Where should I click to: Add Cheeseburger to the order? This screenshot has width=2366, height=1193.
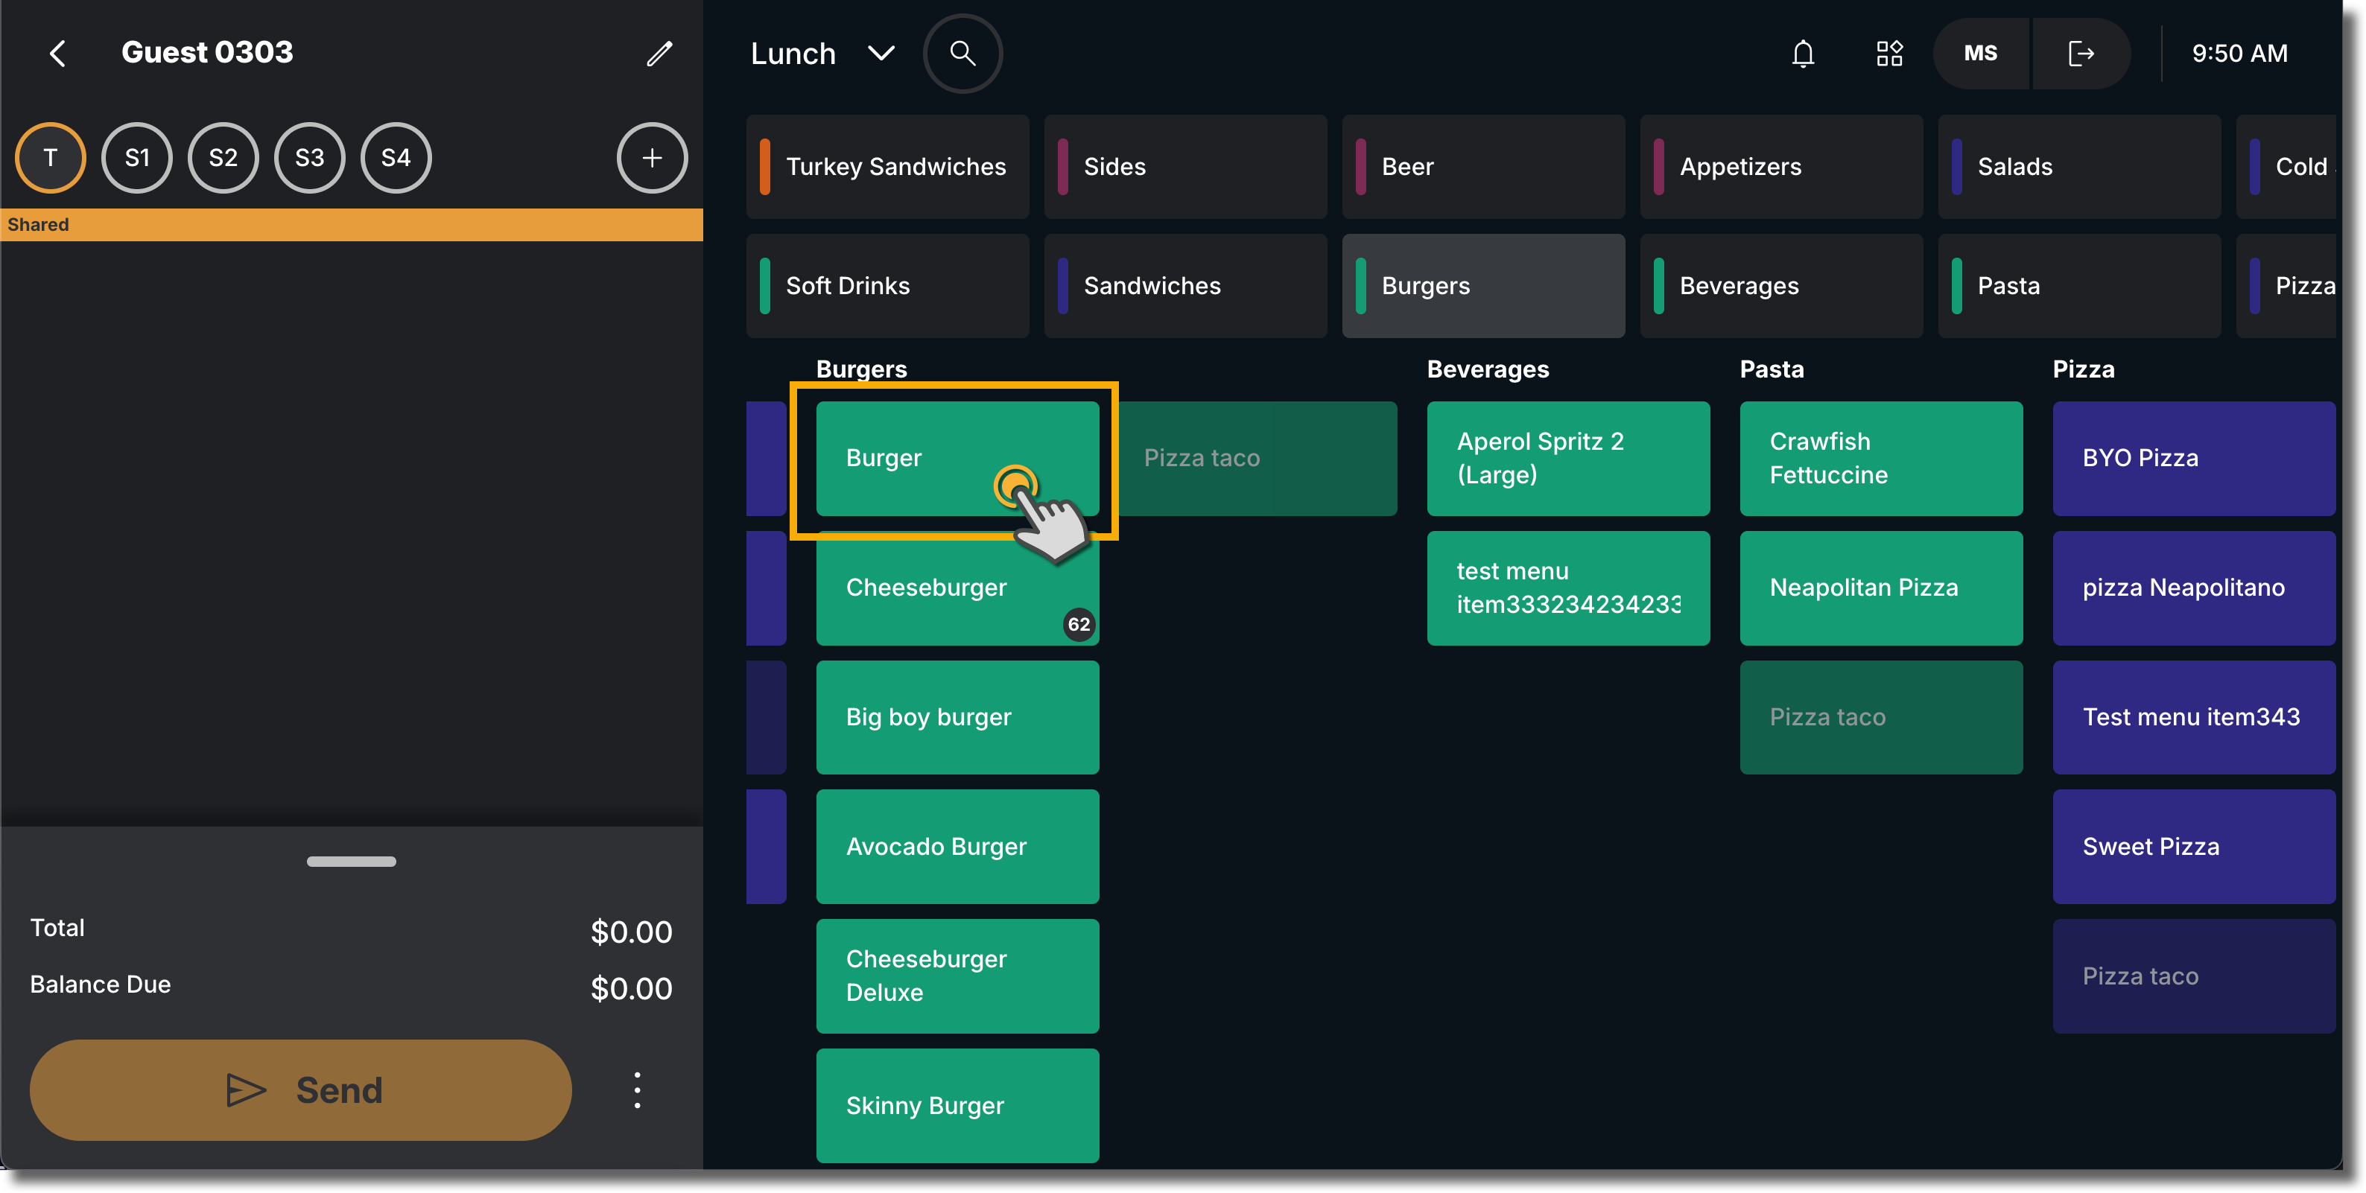coord(957,588)
